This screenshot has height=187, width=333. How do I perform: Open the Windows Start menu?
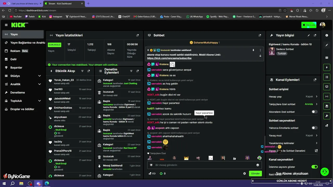[x=4, y=184]
